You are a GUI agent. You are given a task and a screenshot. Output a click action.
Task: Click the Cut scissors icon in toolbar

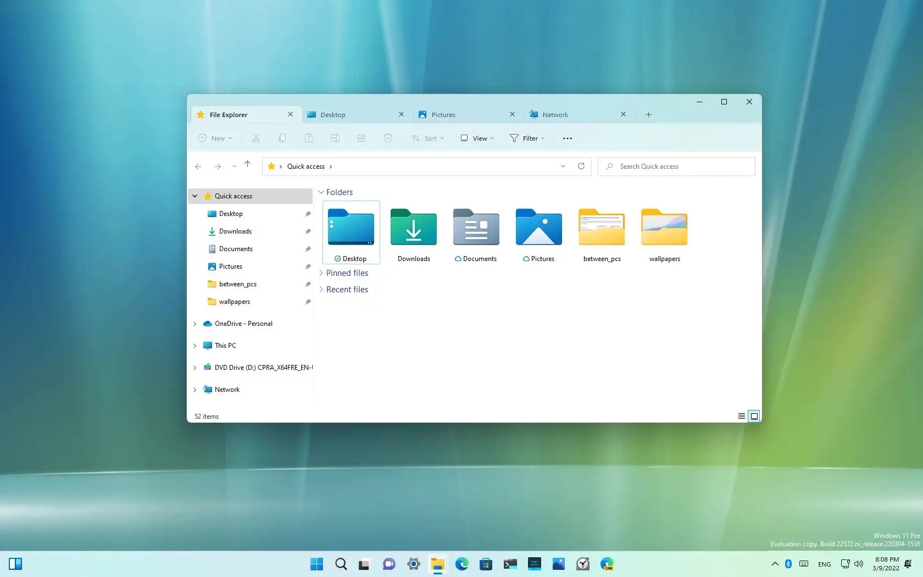[256, 138]
